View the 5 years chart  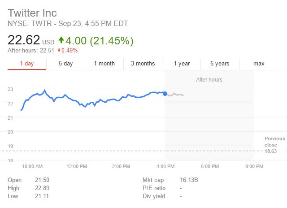220,64
